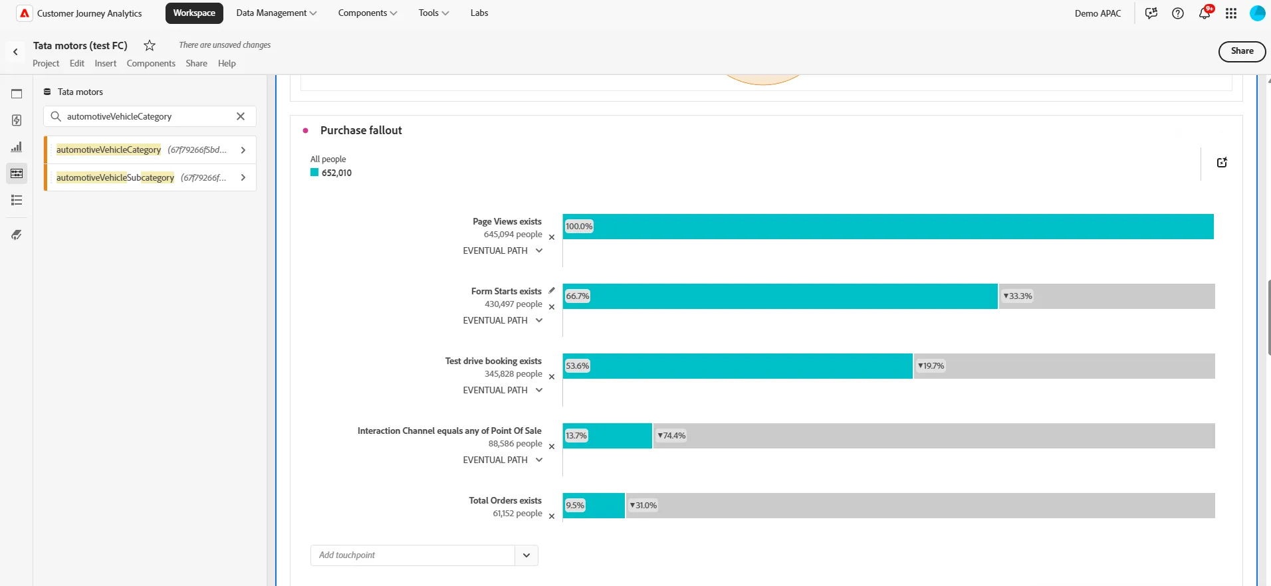This screenshot has width=1271, height=586.
Task: Open the feedback chat icon
Action: (x=1151, y=13)
